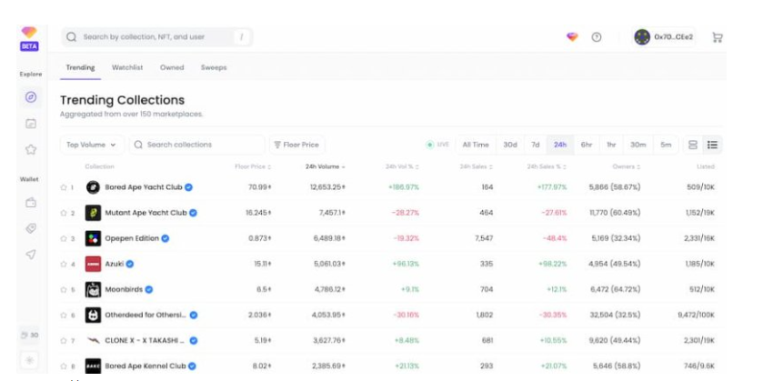Viewport: 773px width, 381px height.
Task: Select the 6hr time range
Action: 587,145
